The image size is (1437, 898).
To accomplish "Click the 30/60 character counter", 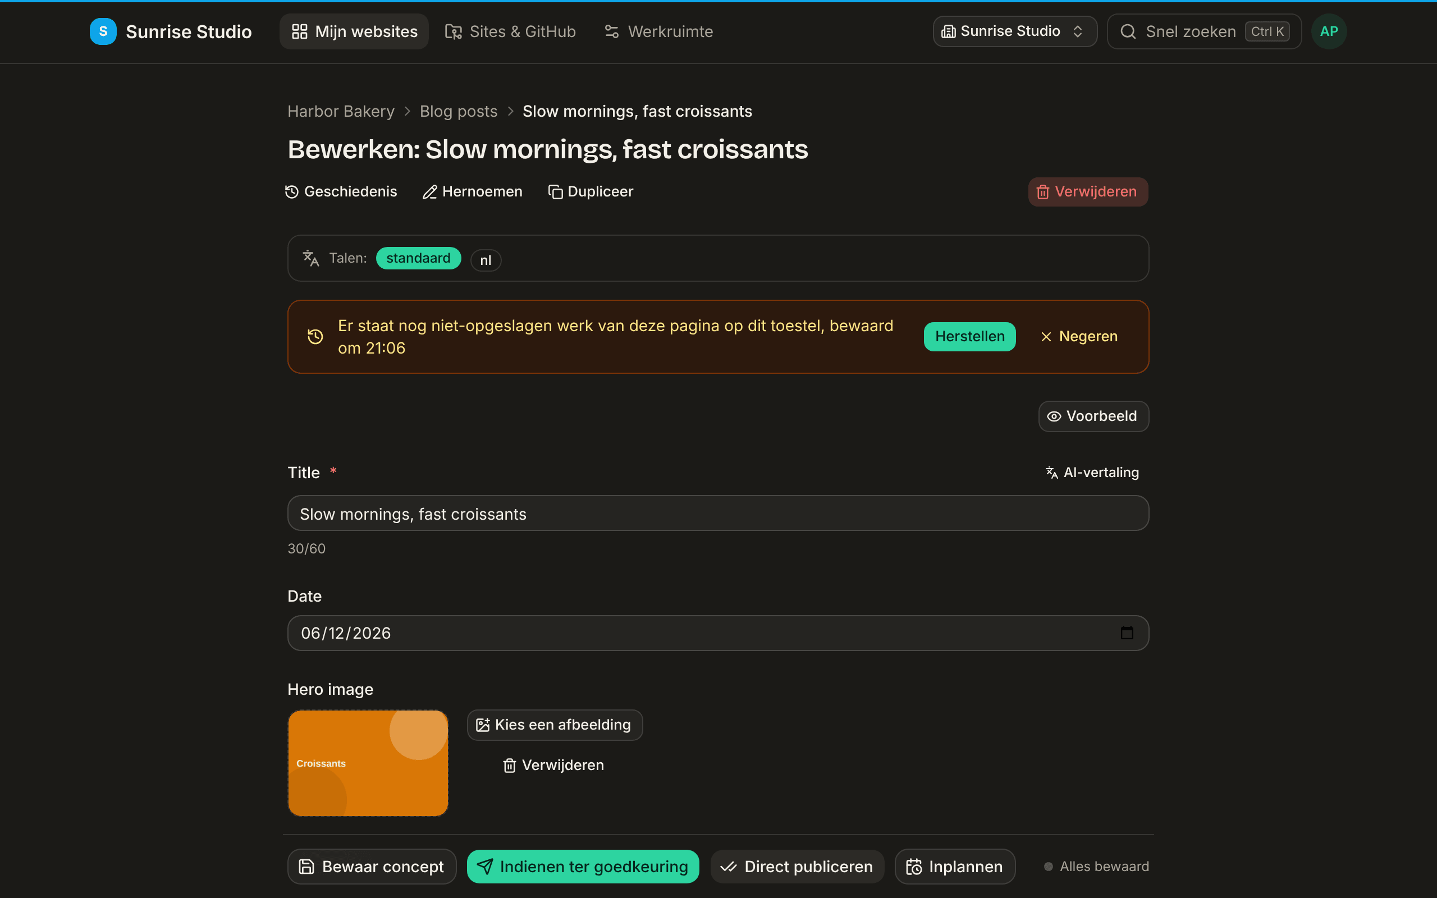I will tap(306, 548).
